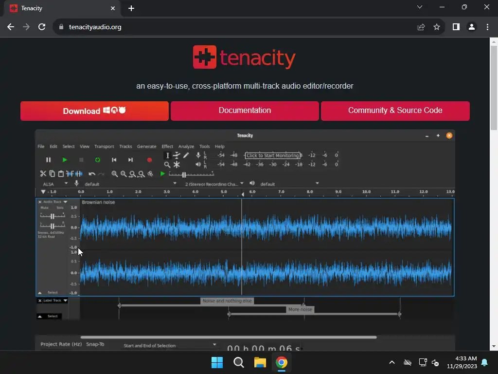Click the playback speed slider
The height and width of the screenshot is (374, 498).
click(x=191, y=174)
